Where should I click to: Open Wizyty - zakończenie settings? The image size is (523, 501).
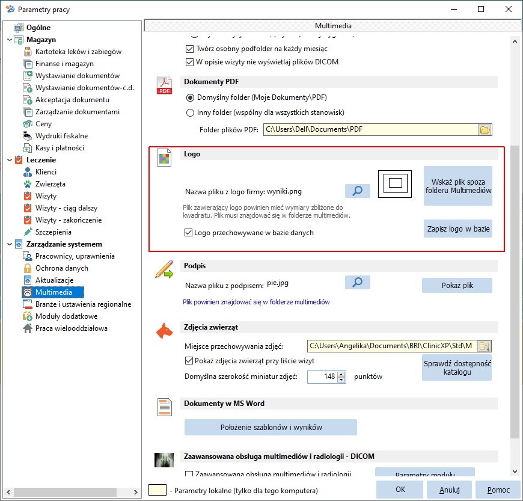69,220
